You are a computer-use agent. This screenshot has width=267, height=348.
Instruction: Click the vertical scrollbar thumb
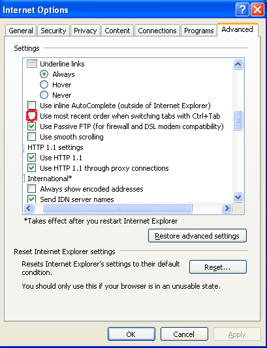tap(238, 120)
